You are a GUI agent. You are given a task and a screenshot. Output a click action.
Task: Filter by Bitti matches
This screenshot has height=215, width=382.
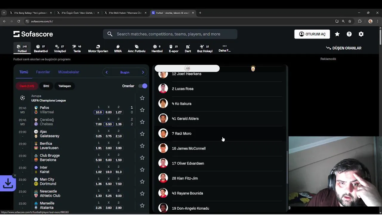pos(46,86)
